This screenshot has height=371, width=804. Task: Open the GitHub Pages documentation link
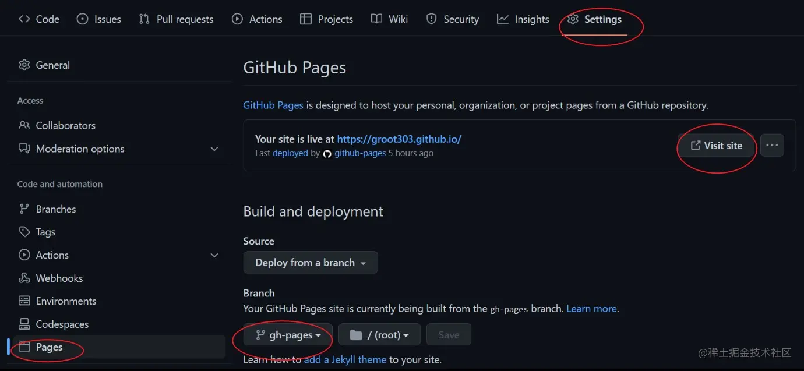[x=273, y=105]
